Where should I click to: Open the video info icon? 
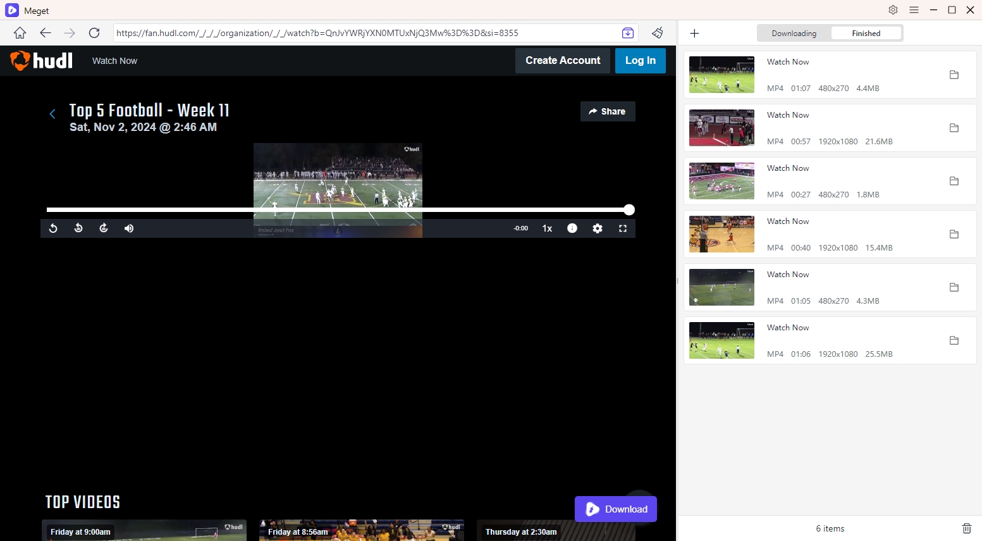pyautogui.click(x=572, y=228)
